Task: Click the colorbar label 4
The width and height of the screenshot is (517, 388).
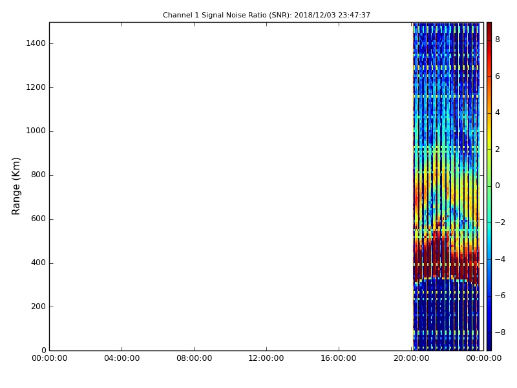Action: [x=498, y=113]
